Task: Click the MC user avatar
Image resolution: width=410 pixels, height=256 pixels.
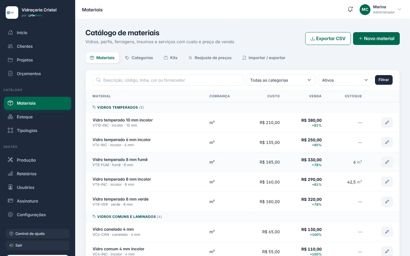Action: point(365,9)
